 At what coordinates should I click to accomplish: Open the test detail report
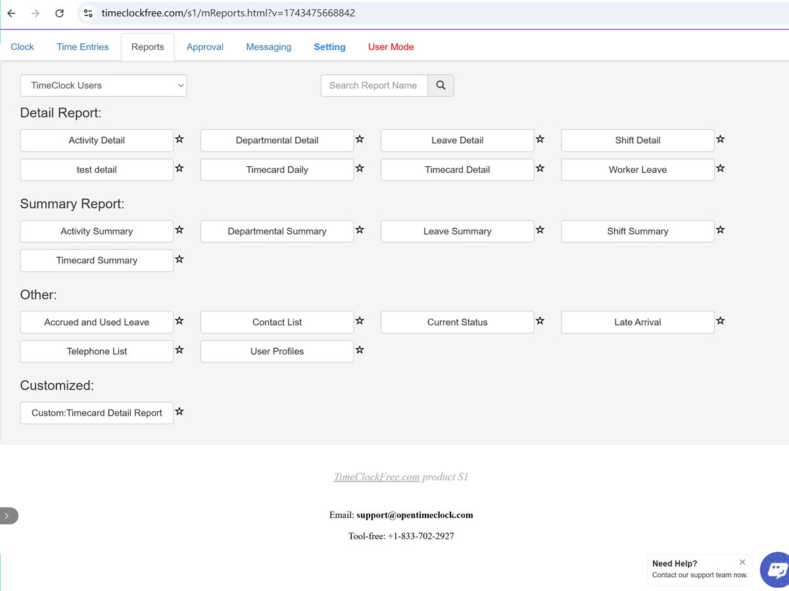point(97,169)
